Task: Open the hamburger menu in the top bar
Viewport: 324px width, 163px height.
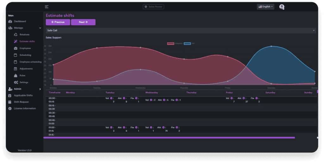Action: 47,7
